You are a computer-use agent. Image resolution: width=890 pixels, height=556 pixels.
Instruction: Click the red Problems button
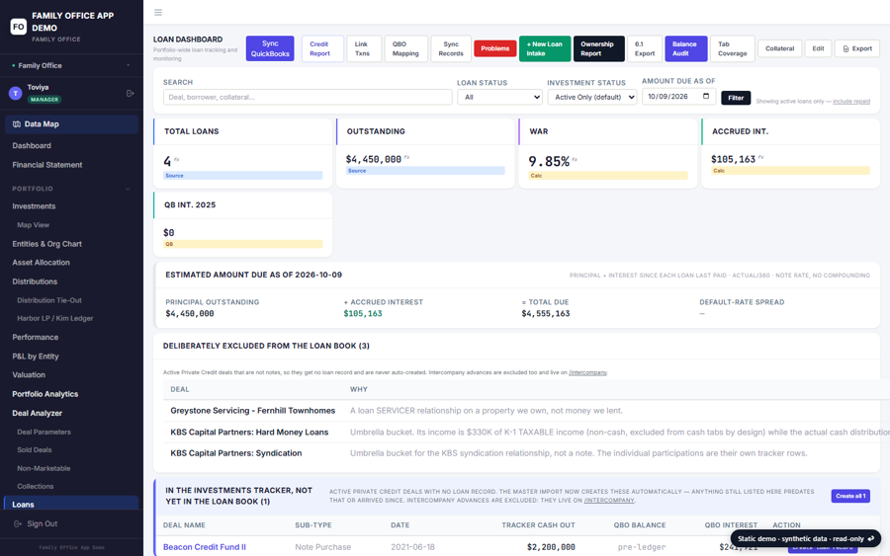(x=495, y=48)
